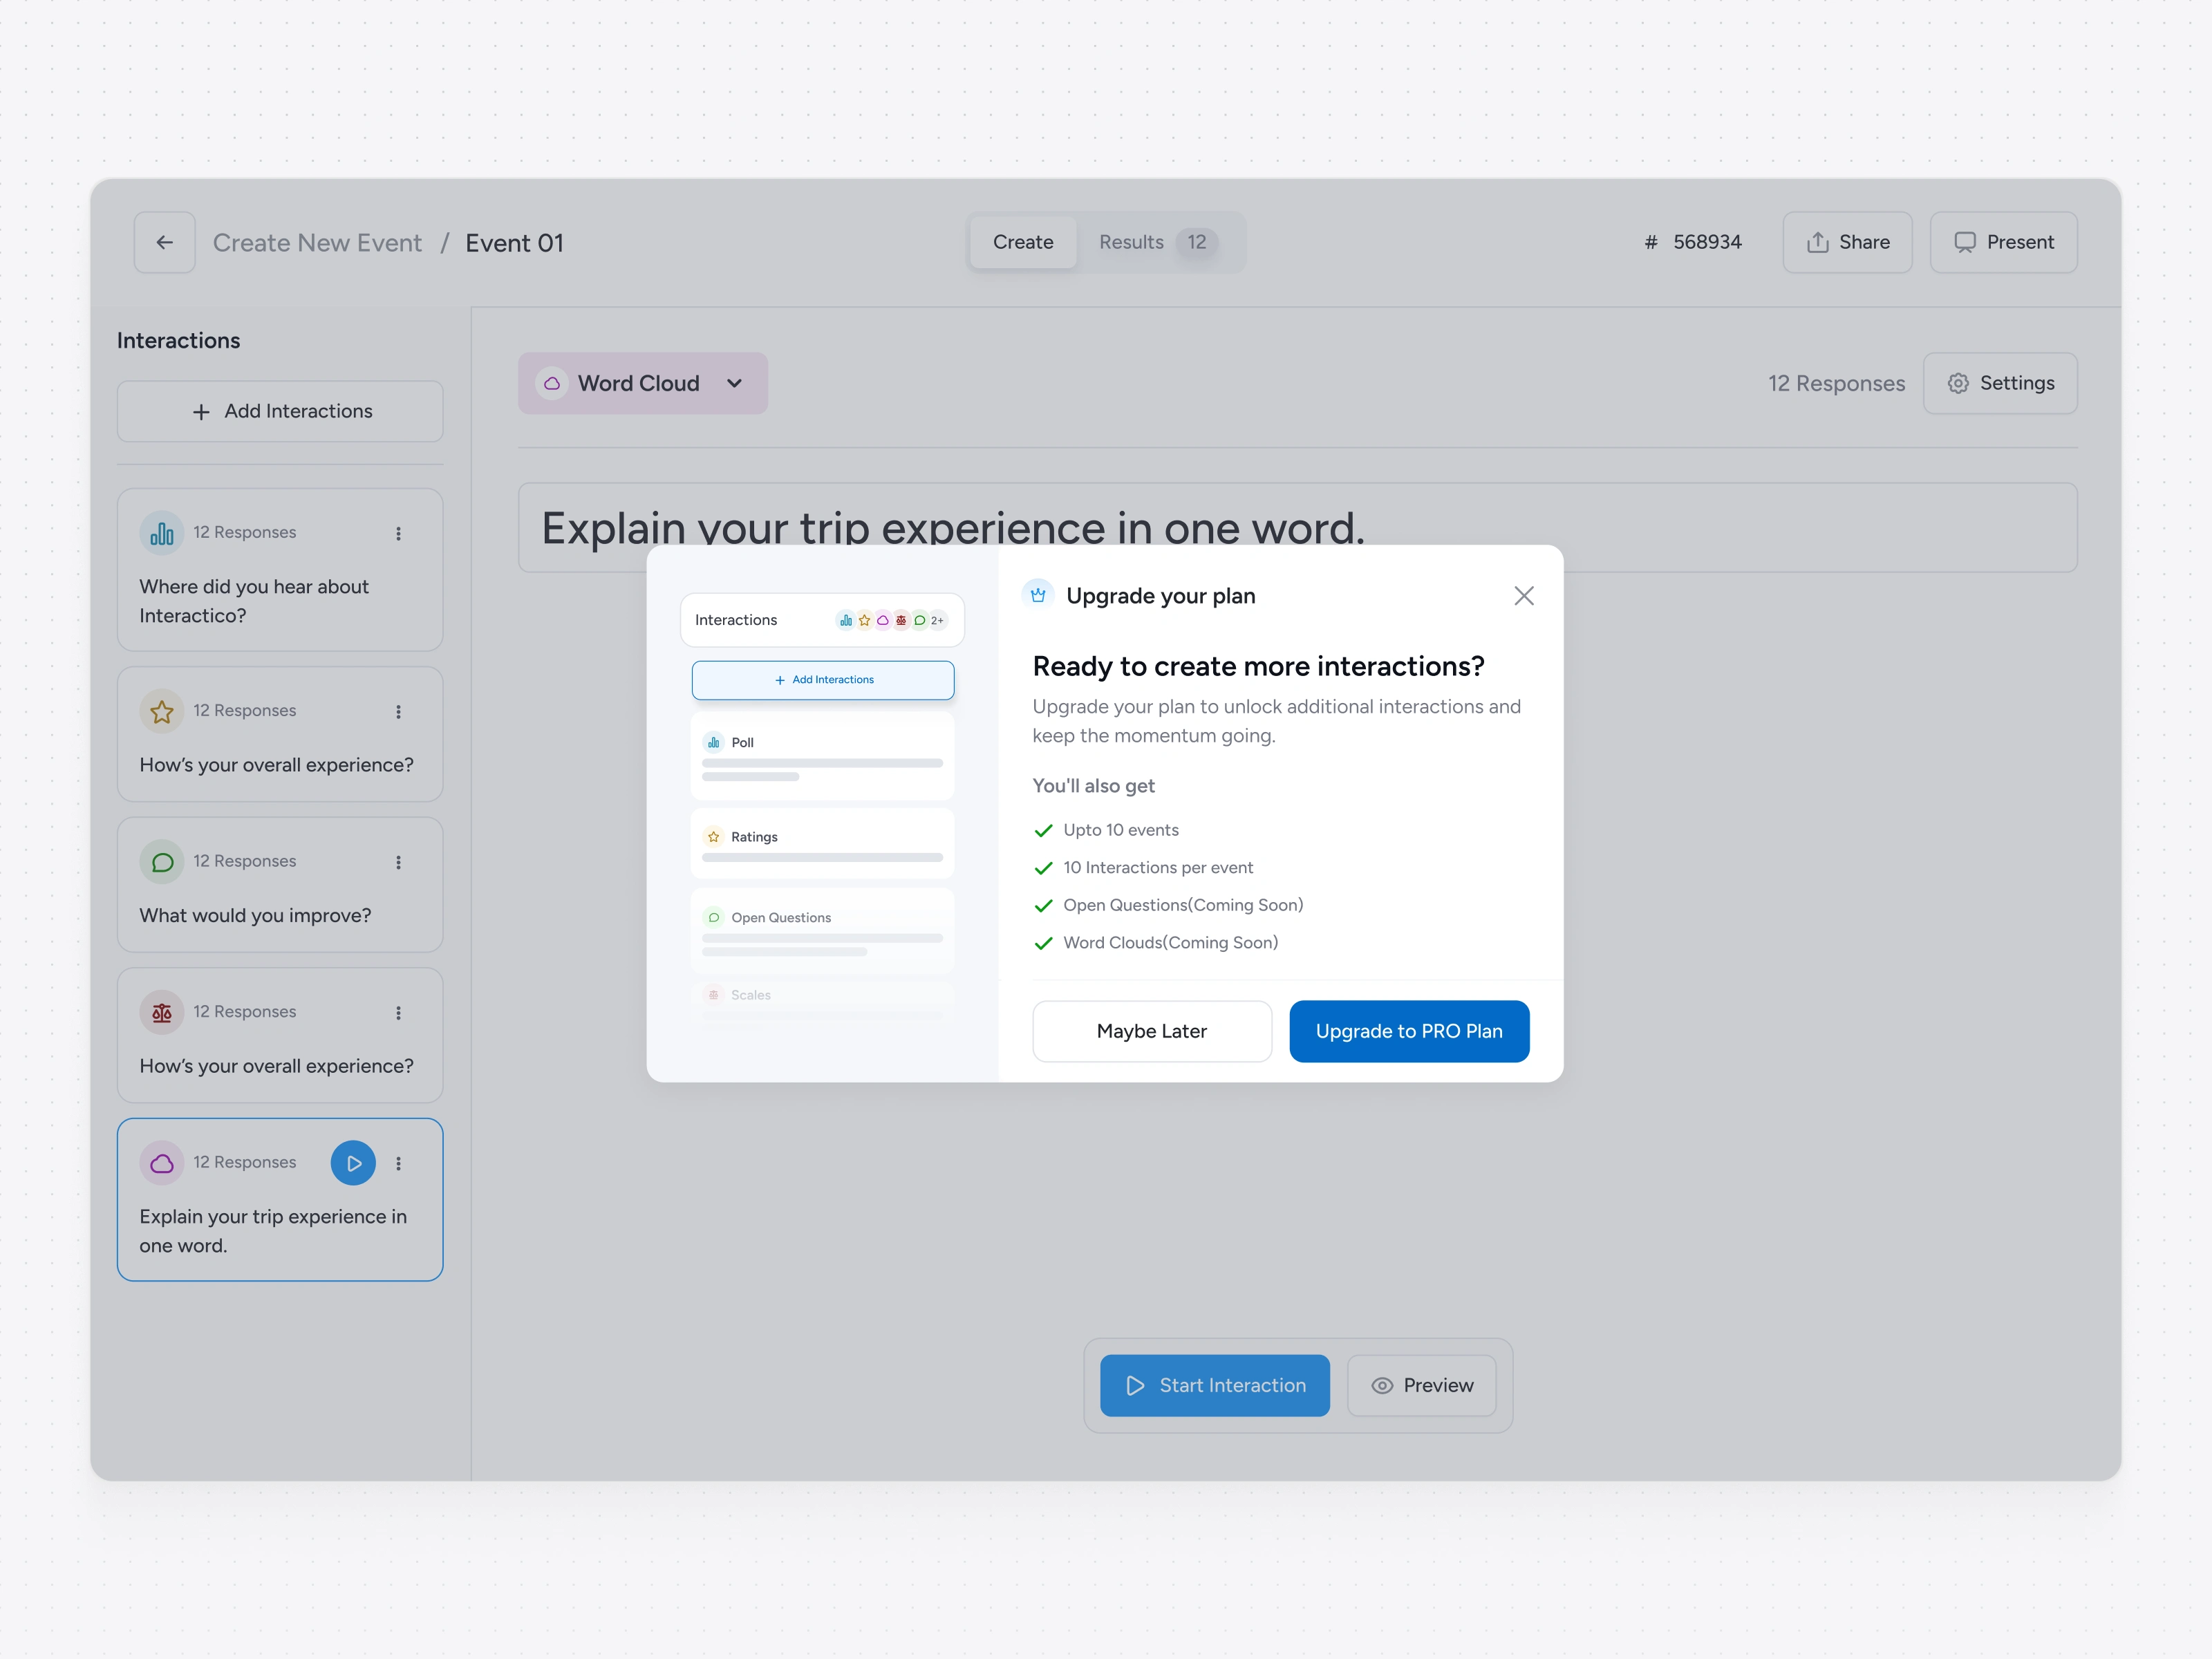Viewport: 2212px width, 1659px height.
Task: Close the upgrade plan dialog
Action: point(1523,596)
